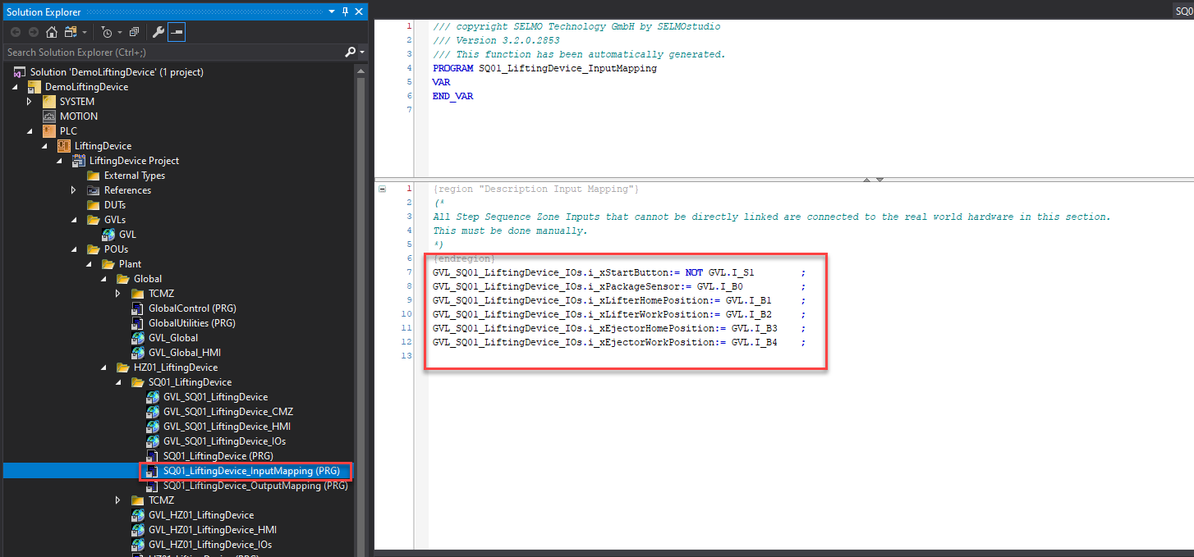This screenshot has width=1194, height=557.
Task: Click the Home icon in Solution Explorer toolbar
Action: tap(51, 32)
